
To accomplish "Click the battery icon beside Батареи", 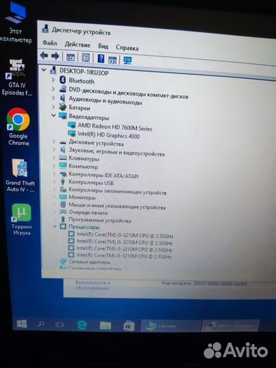I will (63, 107).
